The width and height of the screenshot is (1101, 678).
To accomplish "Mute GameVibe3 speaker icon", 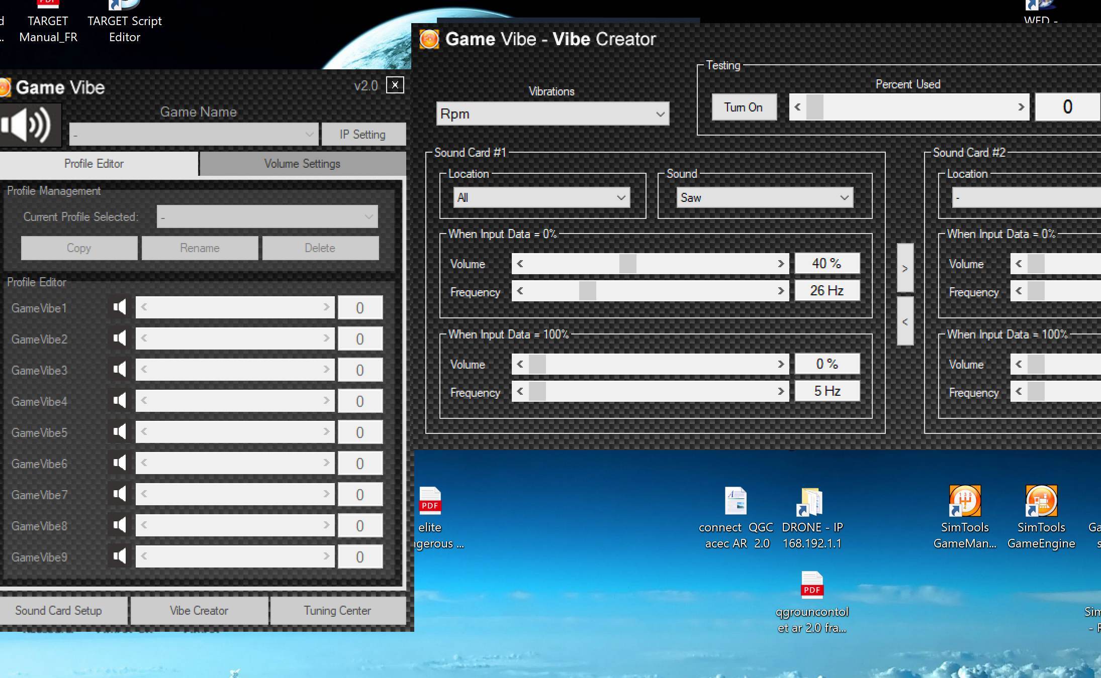I will [120, 370].
